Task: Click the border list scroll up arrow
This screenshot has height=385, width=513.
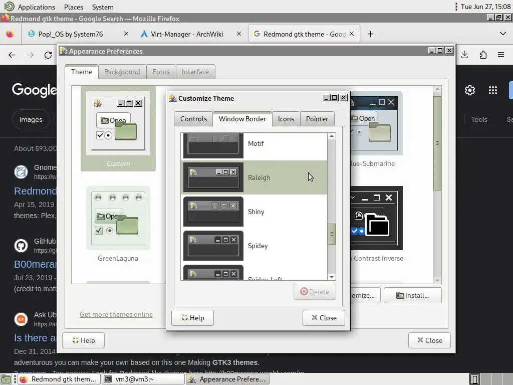Action: [332, 136]
